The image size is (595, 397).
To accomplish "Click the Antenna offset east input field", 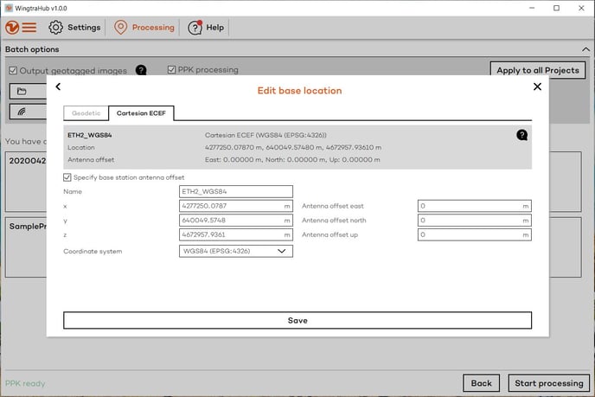I will [x=473, y=207].
